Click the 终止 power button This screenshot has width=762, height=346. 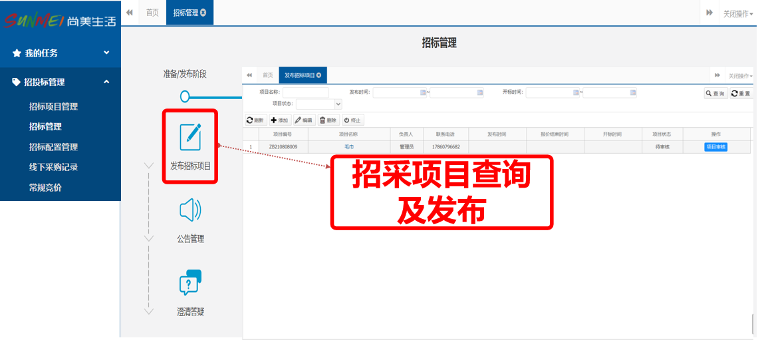352,120
